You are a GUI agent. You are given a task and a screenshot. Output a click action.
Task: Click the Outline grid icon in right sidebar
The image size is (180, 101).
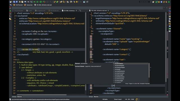pos(170,16)
